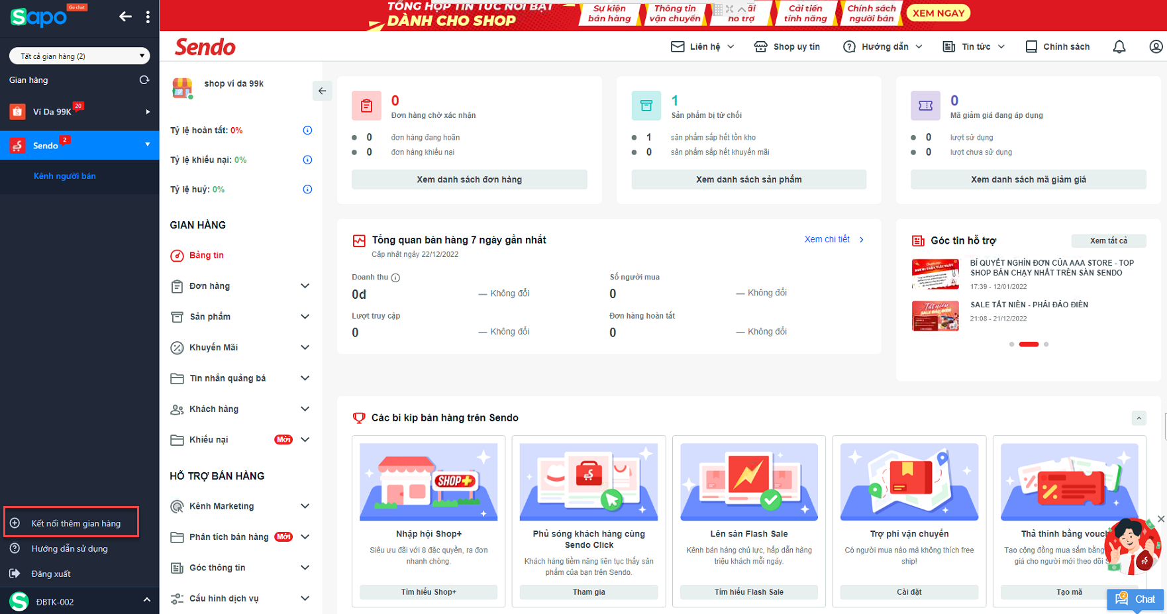Screen dimensions: 1167x614
Task: Expand the Tin nhắn quảng bá menu
Action: coord(305,378)
